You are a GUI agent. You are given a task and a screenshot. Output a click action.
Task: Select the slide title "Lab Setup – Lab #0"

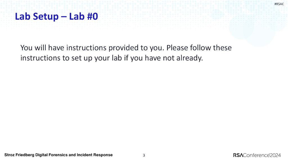[x=56, y=16]
